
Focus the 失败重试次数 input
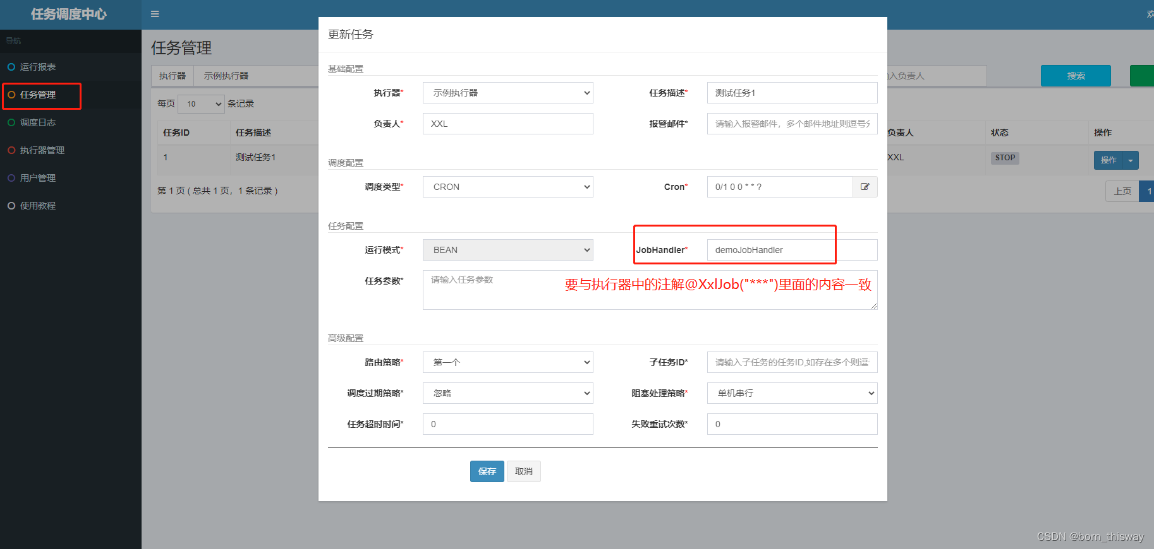793,424
